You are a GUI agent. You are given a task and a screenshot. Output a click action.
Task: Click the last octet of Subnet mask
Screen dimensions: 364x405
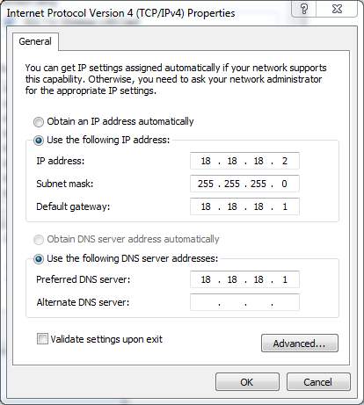tap(284, 184)
